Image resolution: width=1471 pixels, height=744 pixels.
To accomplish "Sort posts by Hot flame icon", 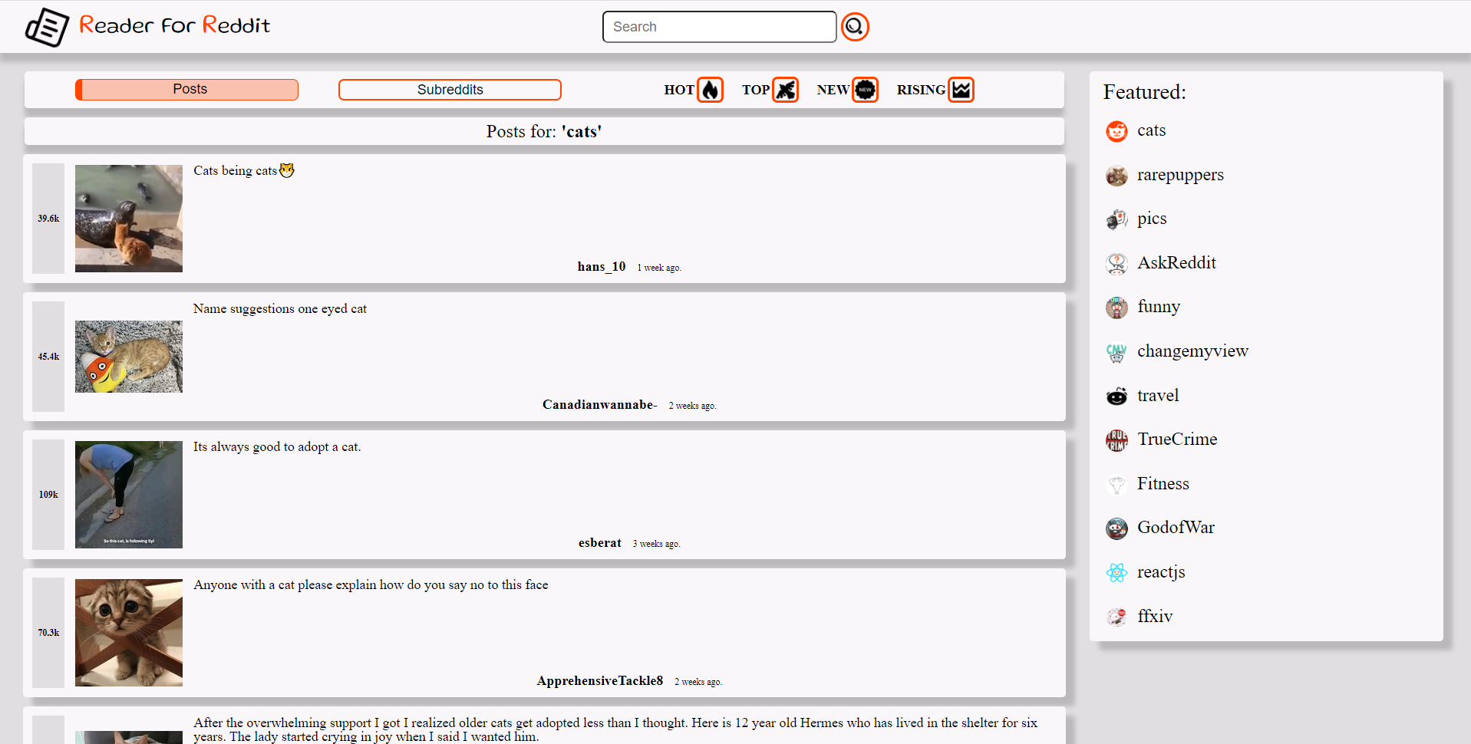I will tap(710, 90).
